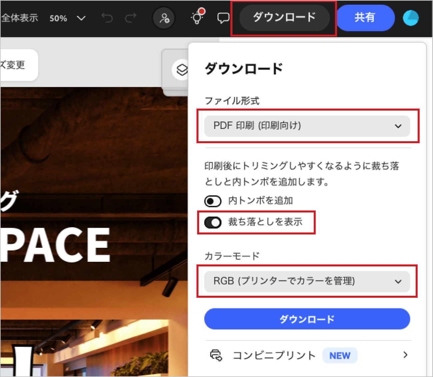Open your account avatar in the top right
Screen dimensions: 433x377
[411, 18]
